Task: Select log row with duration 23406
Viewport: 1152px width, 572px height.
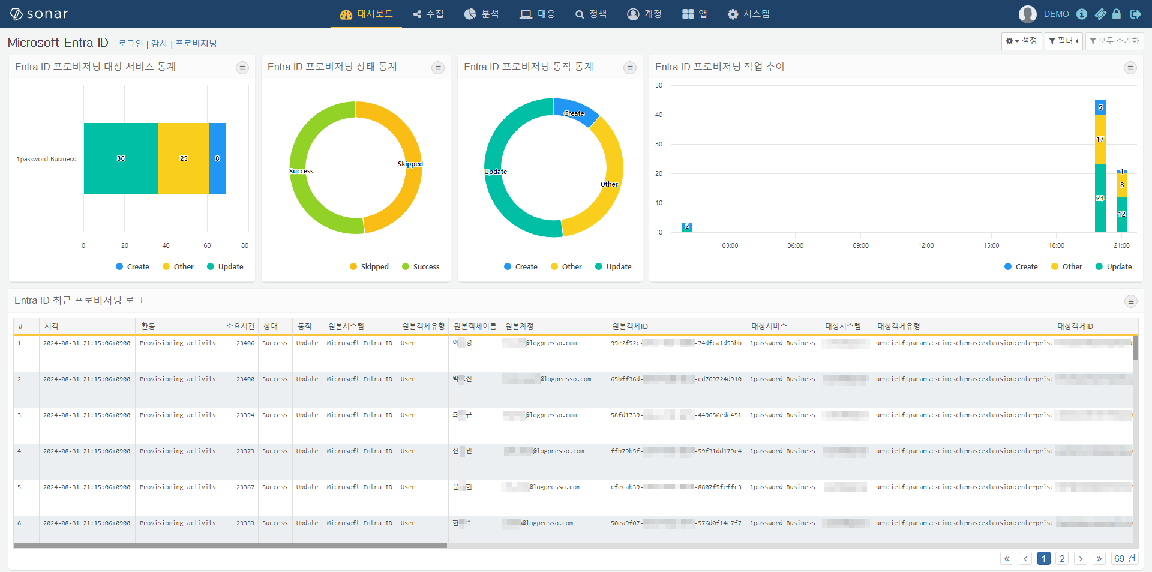Action: (573, 354)
